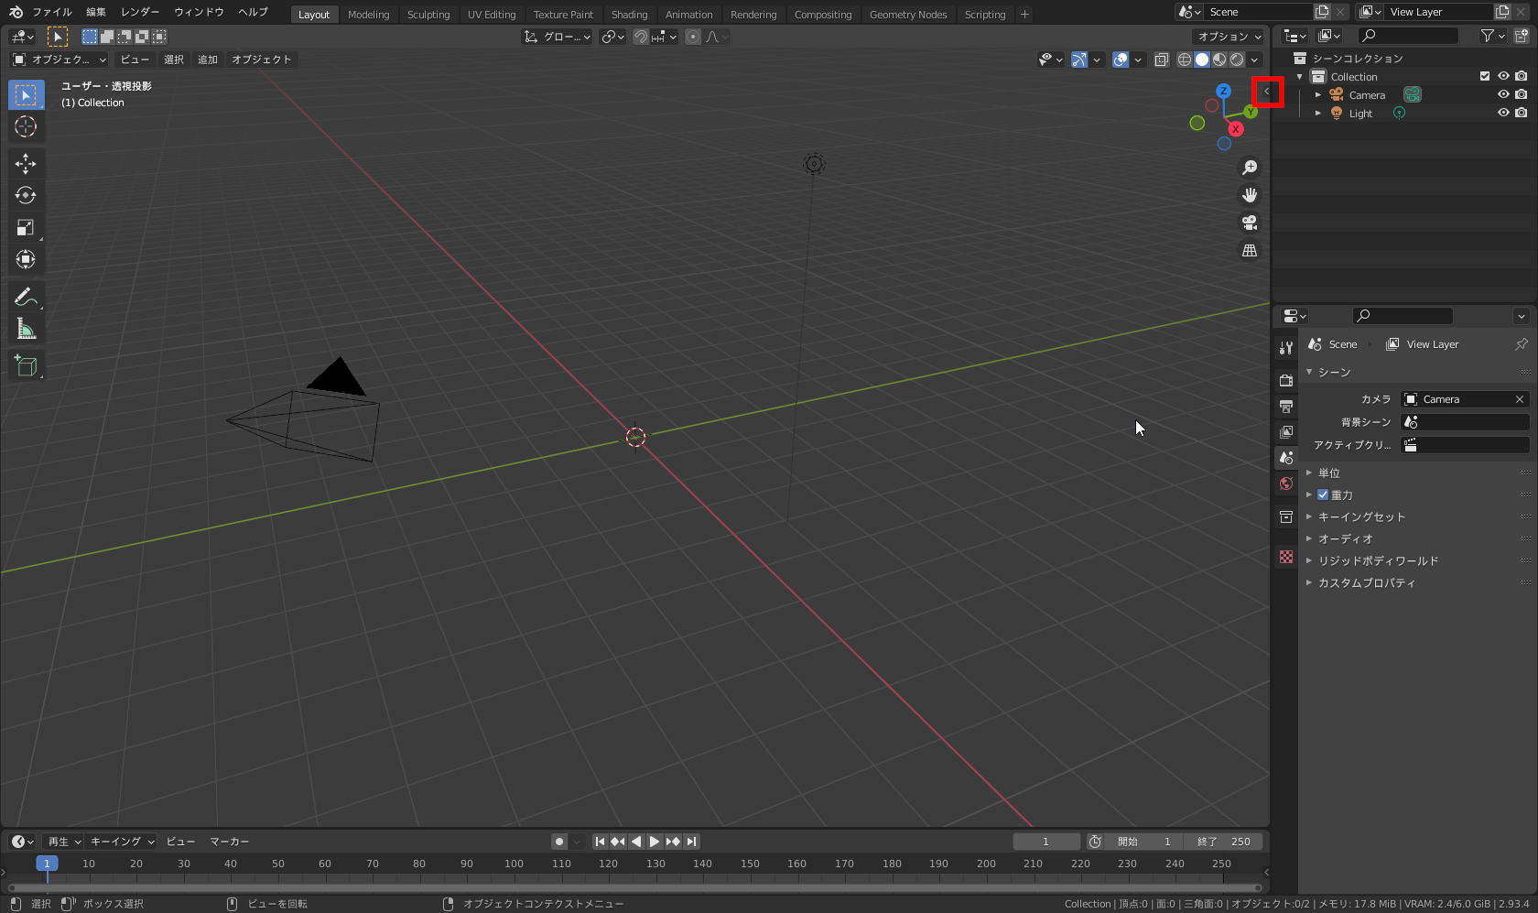Switch to the Modeling workspace tab
The width and height of the screenshot is (1538, 913).
[x=368, y=15]
